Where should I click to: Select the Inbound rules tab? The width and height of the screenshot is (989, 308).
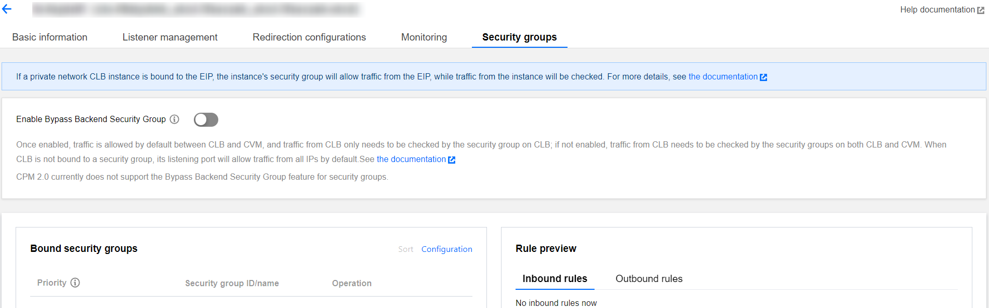pos(555,279)
